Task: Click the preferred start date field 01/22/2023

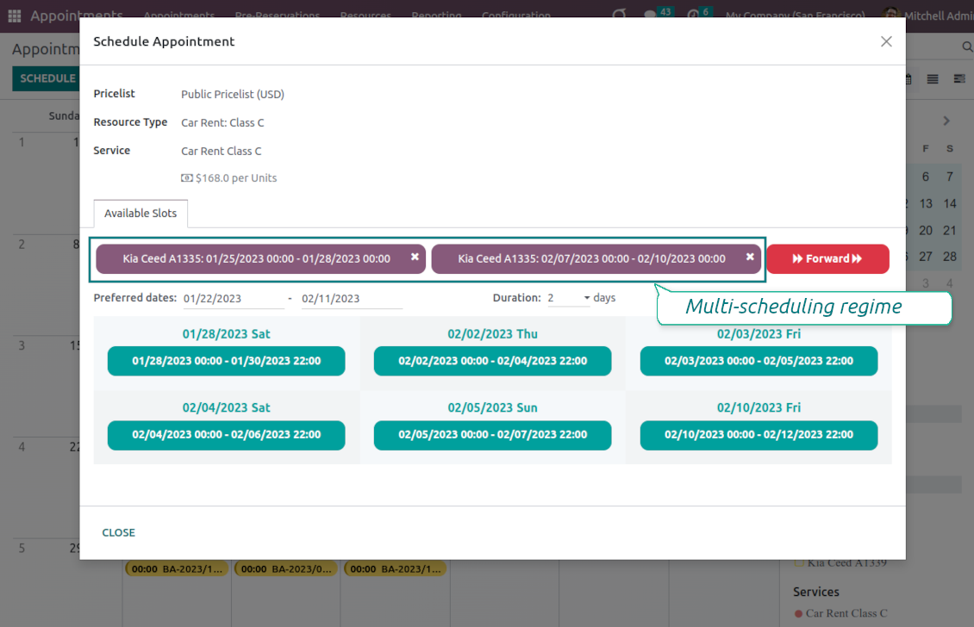Action: pos(233,299)
